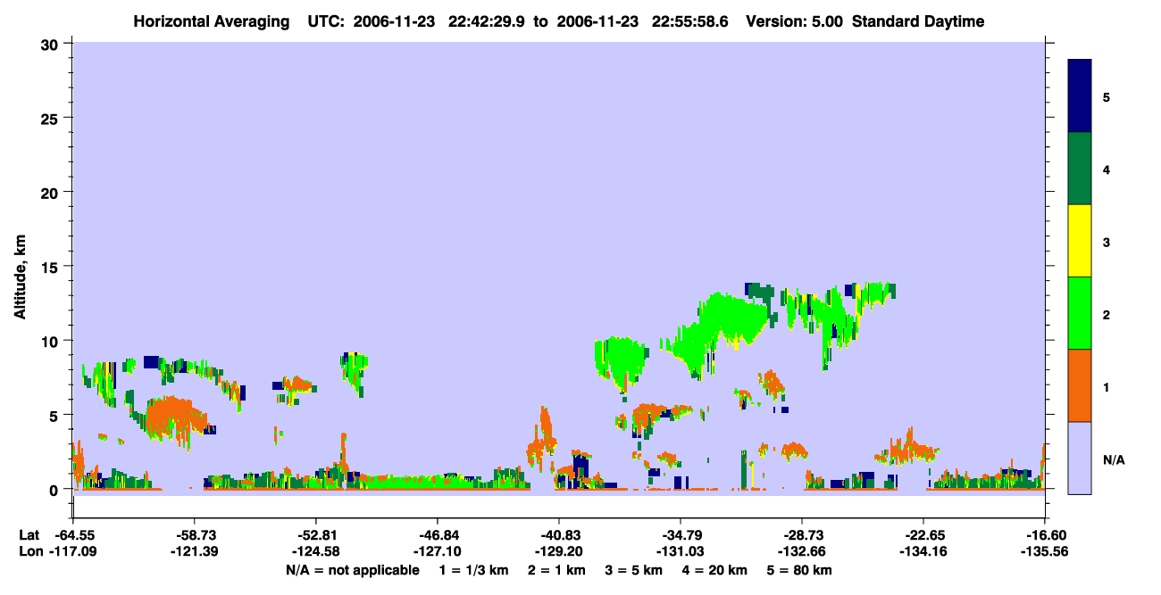Click the longitude value -124.58
The height and width of the screenshot is (595, 1161).
click(x=316, y=551)
